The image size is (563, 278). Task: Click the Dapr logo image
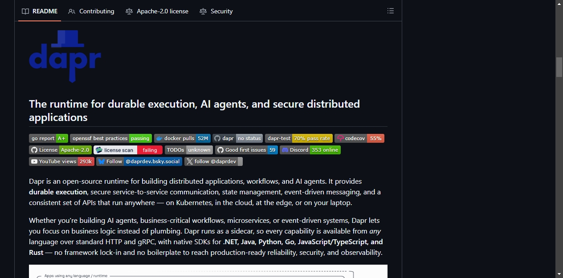(65, 56)
